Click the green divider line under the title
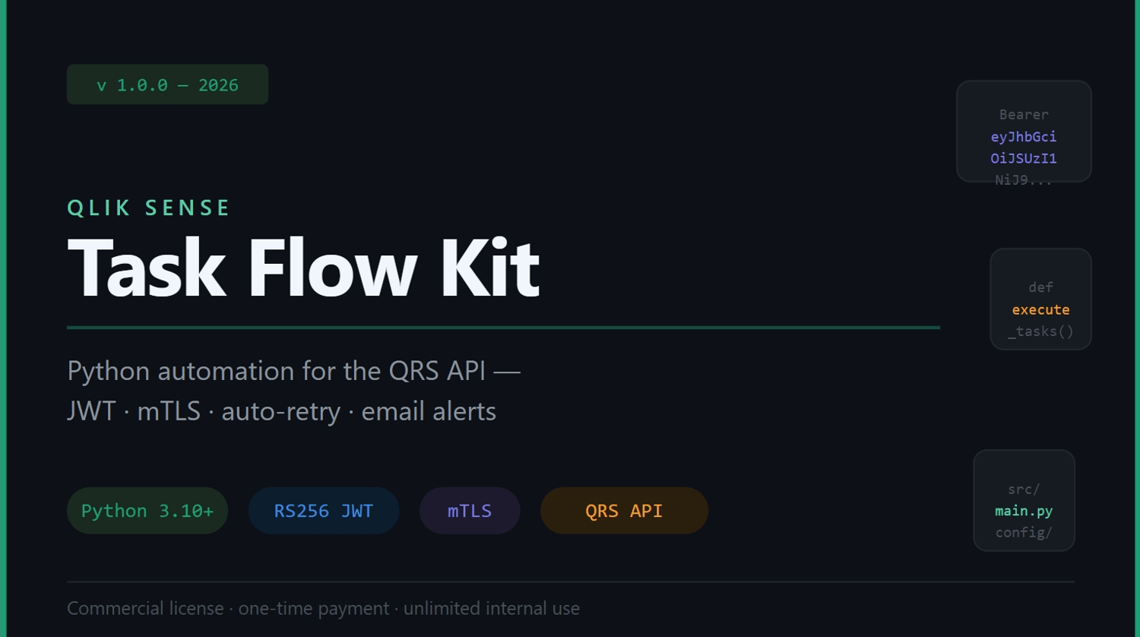This screenshot has width=1140, height=637. click(x=503, y=328)
